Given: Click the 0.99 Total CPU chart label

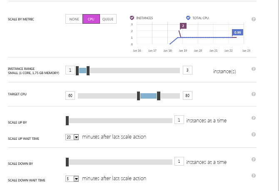Looking at the screenshot, I should click(237, 32).
